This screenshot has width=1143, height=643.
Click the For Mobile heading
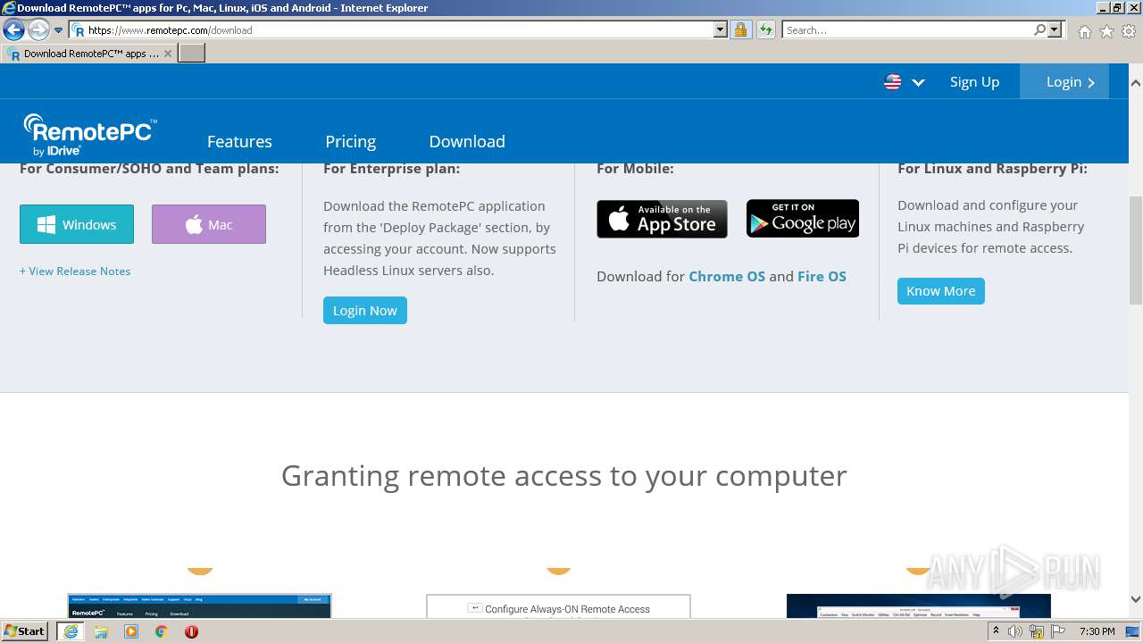pyautogui.click(x=635, y=168)
